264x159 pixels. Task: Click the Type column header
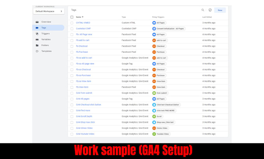(124, 17)
